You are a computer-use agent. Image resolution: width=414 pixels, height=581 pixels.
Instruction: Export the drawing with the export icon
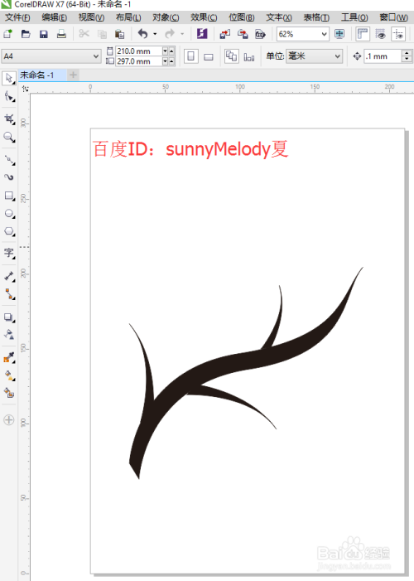pyautogui.click(x=243, y=34)
